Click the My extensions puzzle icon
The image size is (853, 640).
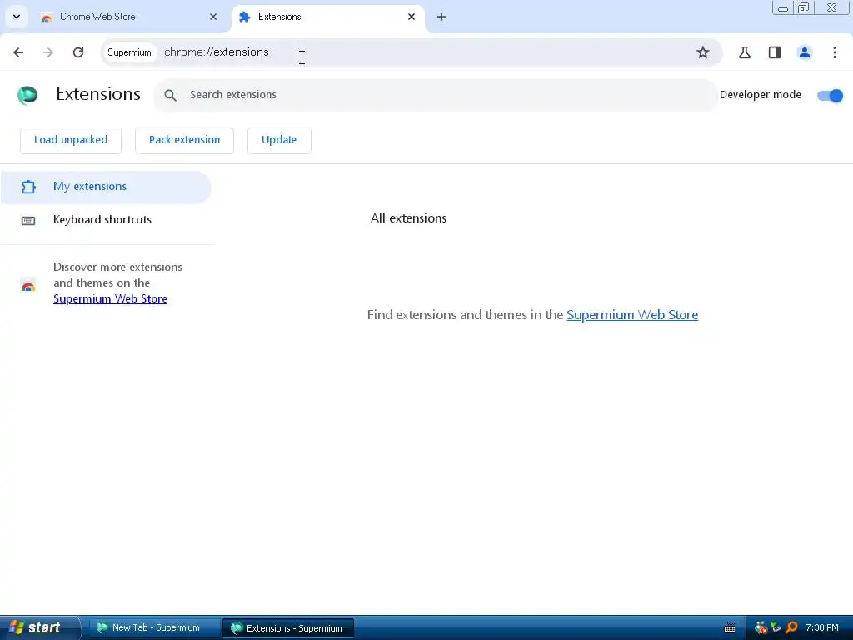(28, 187)
